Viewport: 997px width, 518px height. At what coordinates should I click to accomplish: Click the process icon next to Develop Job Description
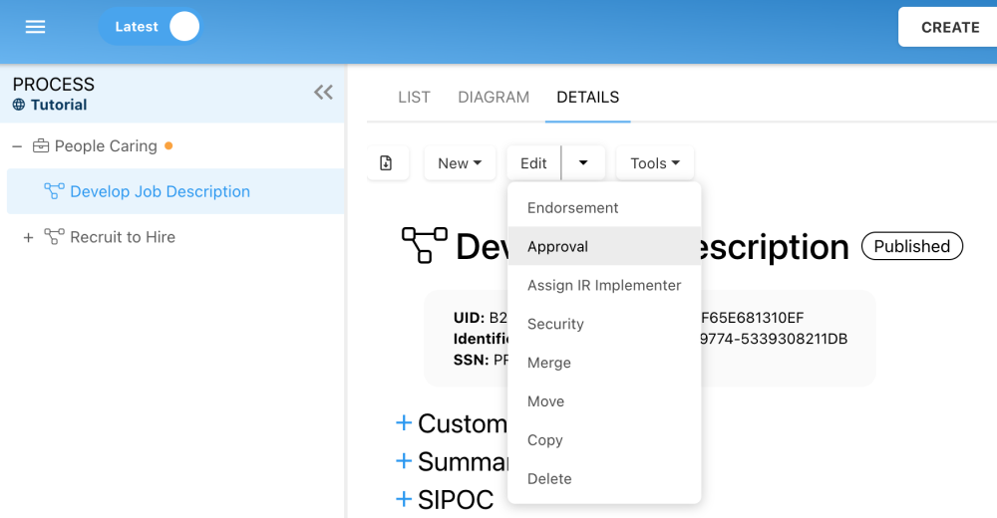(x=54, y=191)
